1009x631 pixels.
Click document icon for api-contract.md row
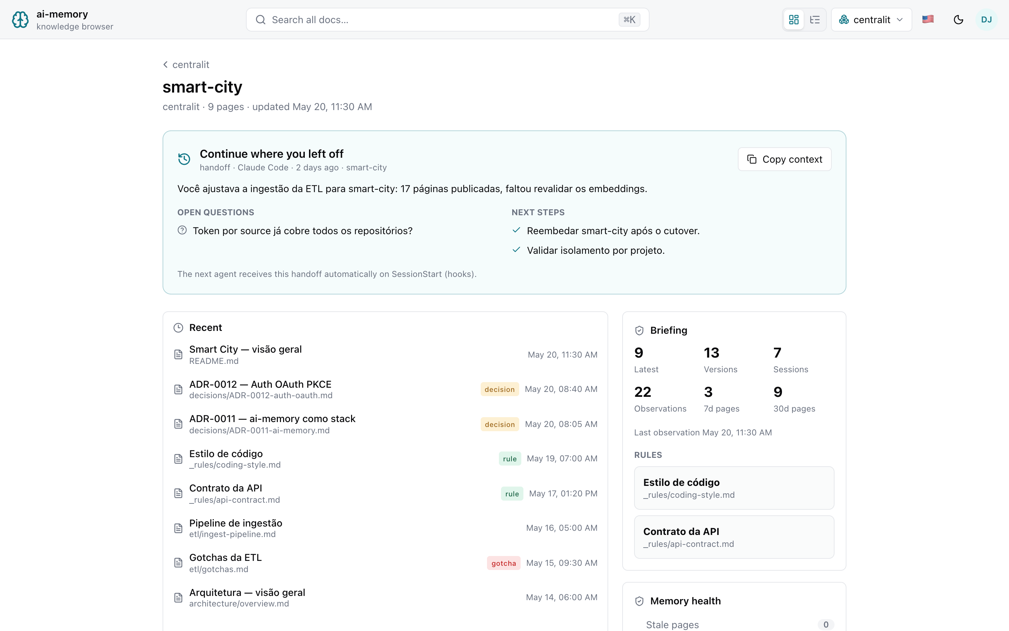coord(178,493)
